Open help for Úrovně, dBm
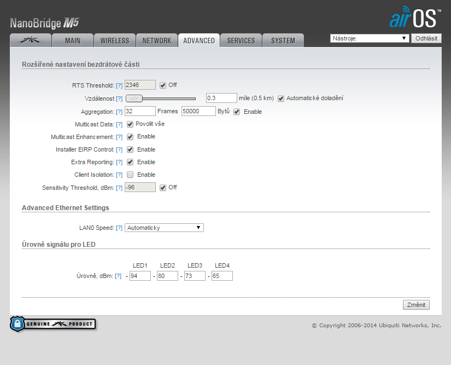The height and width of the screenshot is (365, 451). [x=118, y=276]
